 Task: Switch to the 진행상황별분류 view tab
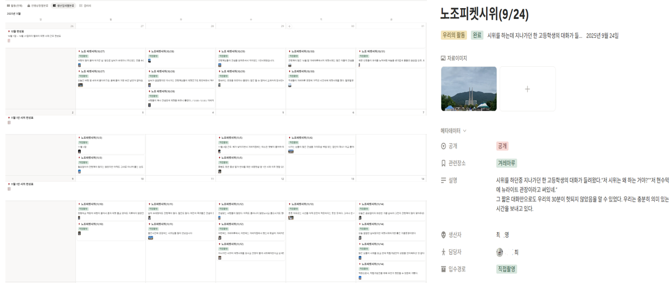(37, 5)
